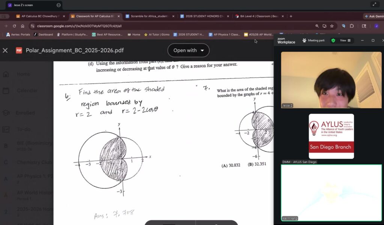
Task: Open the zoom magnifier icon in address bar
Action: [x=317, y=26]
